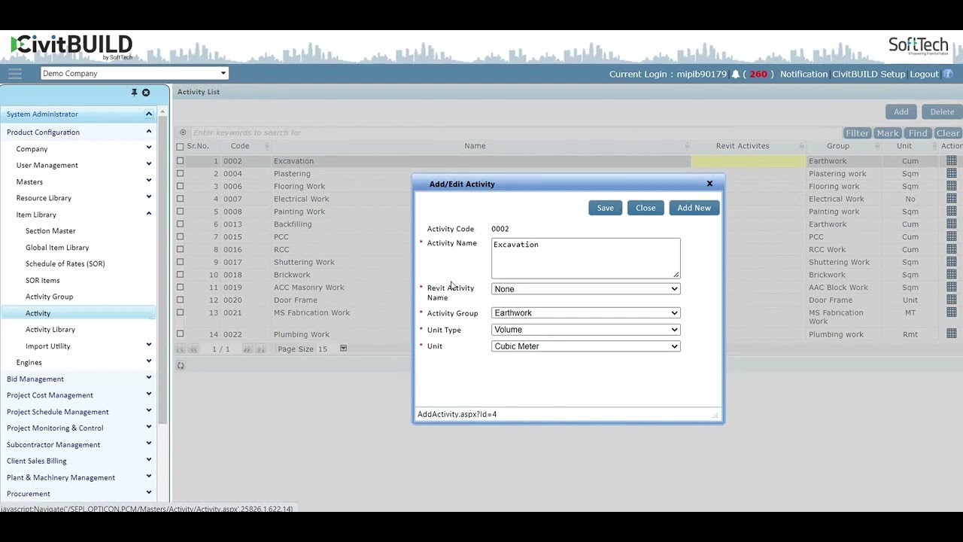Click the Code column sort icon
963x542 pixels.
[266, 146]
